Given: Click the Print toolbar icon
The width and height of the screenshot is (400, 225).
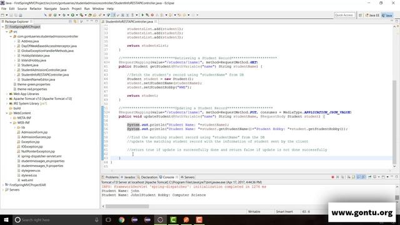Looking at the screenshot, I should [x=21, y=15].
